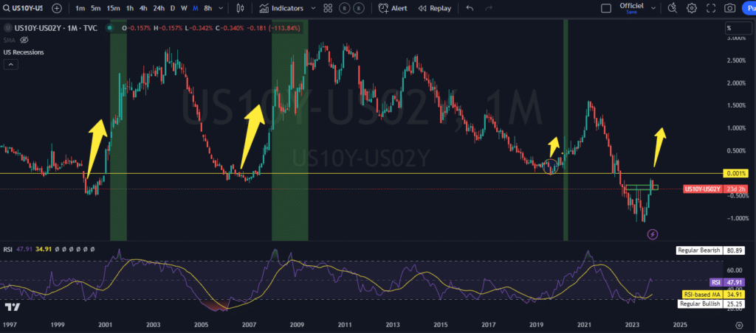Open chart settings gear icon
Viewport: 756px width, 333px height.
(x=692, y=9)
